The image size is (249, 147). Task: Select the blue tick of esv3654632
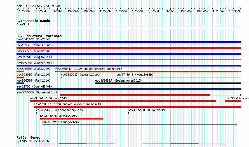[37, 113]
